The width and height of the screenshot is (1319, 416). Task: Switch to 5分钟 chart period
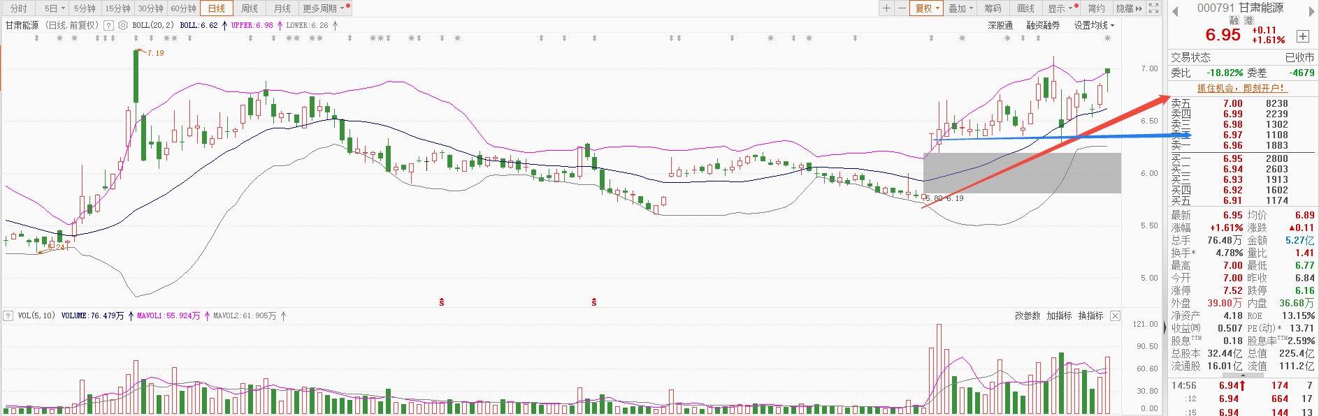[85, 8]
